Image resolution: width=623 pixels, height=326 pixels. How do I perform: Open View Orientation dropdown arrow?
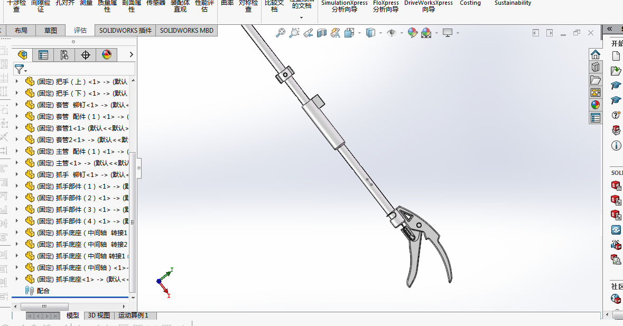tap(359, 33)
